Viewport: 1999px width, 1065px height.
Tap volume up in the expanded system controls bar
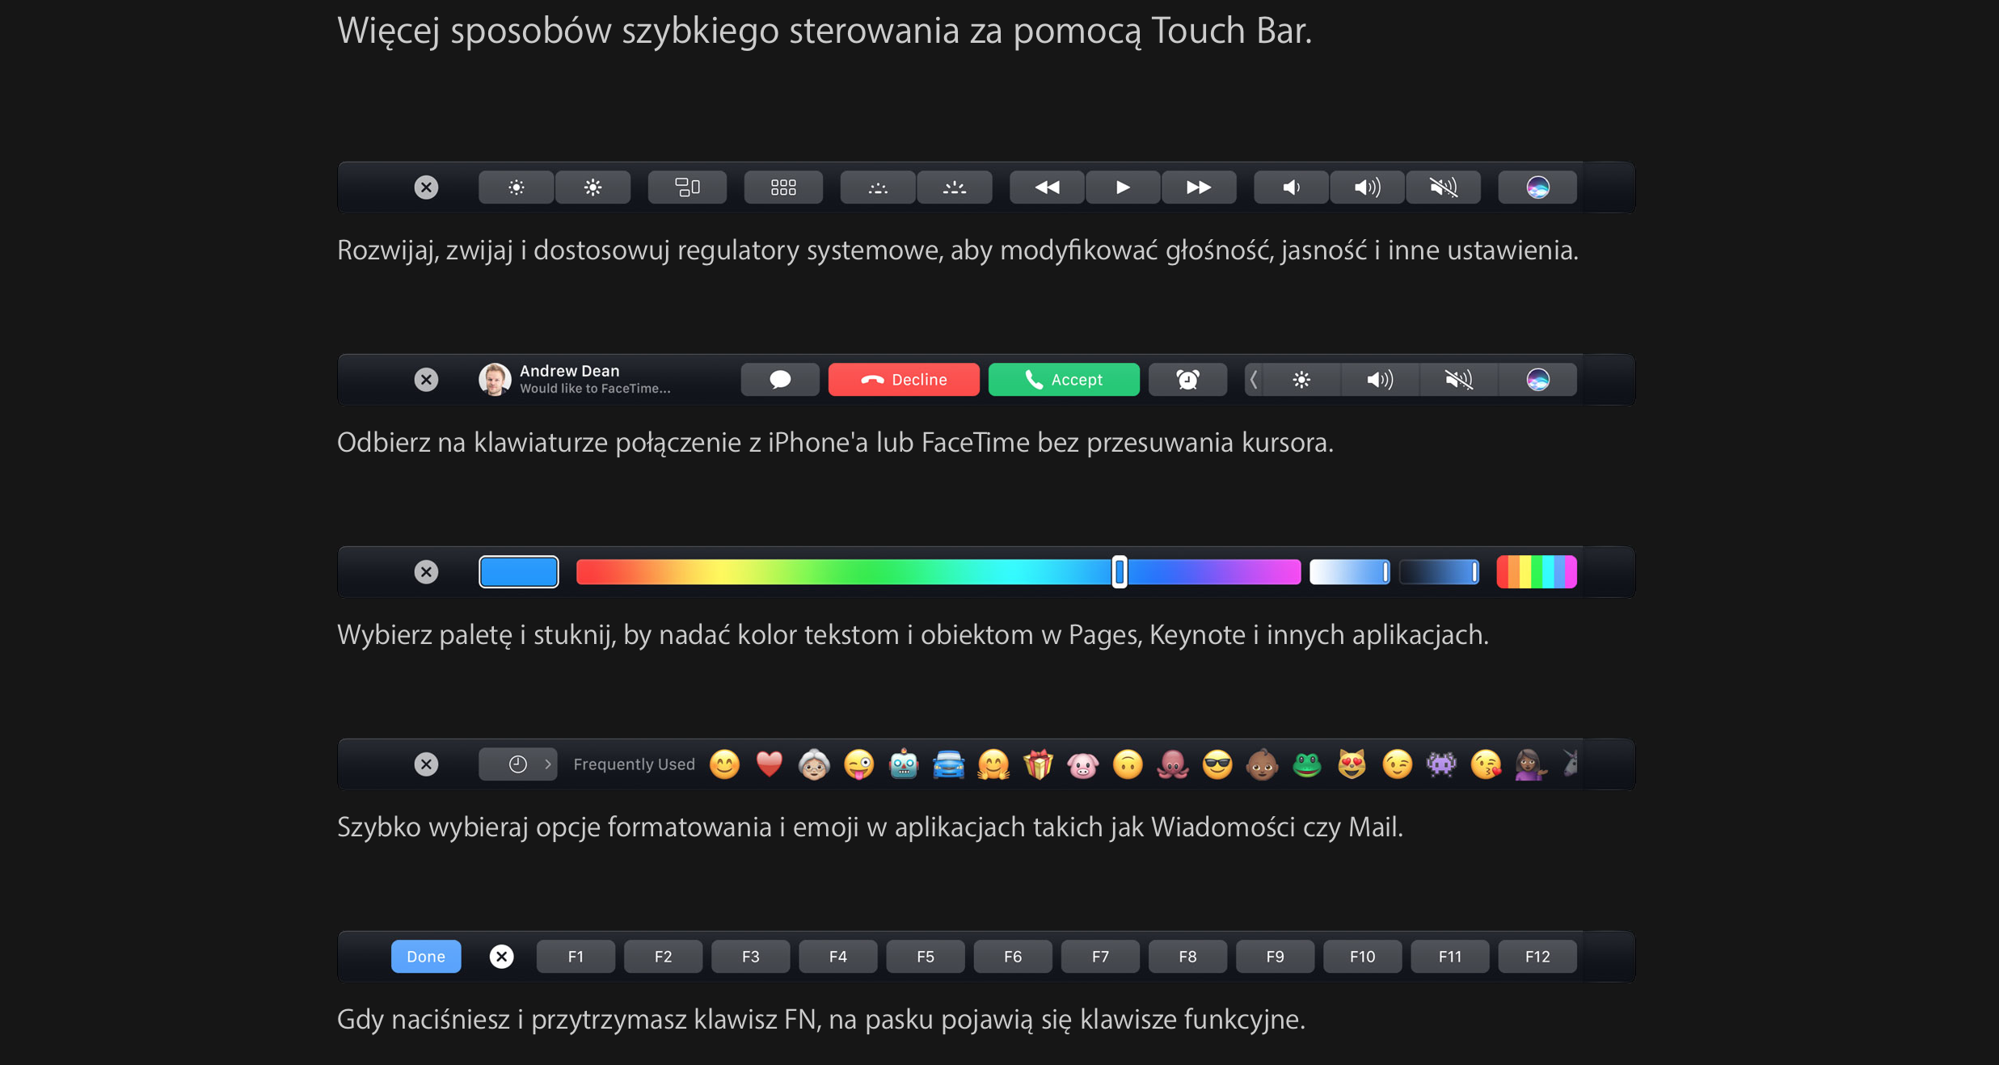pos(1367,187)
